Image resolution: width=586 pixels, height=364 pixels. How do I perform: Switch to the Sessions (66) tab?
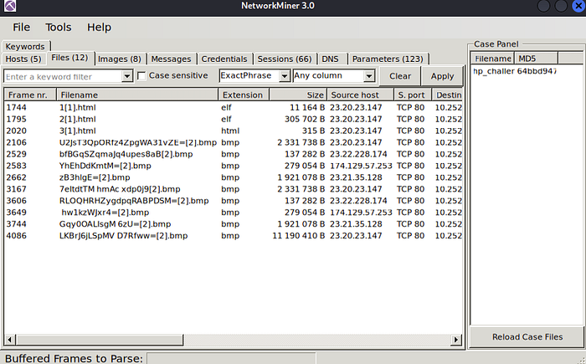(285, 59)
